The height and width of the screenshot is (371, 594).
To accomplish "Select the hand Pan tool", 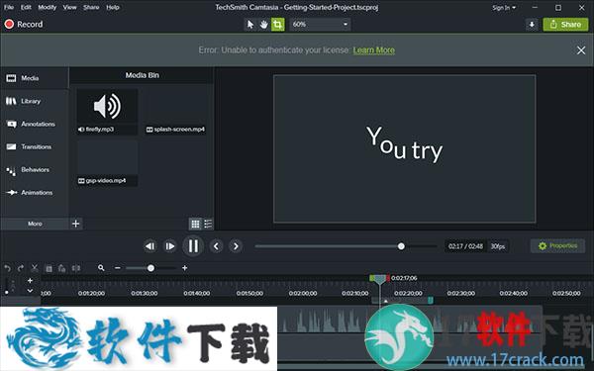I will point(263,25).
